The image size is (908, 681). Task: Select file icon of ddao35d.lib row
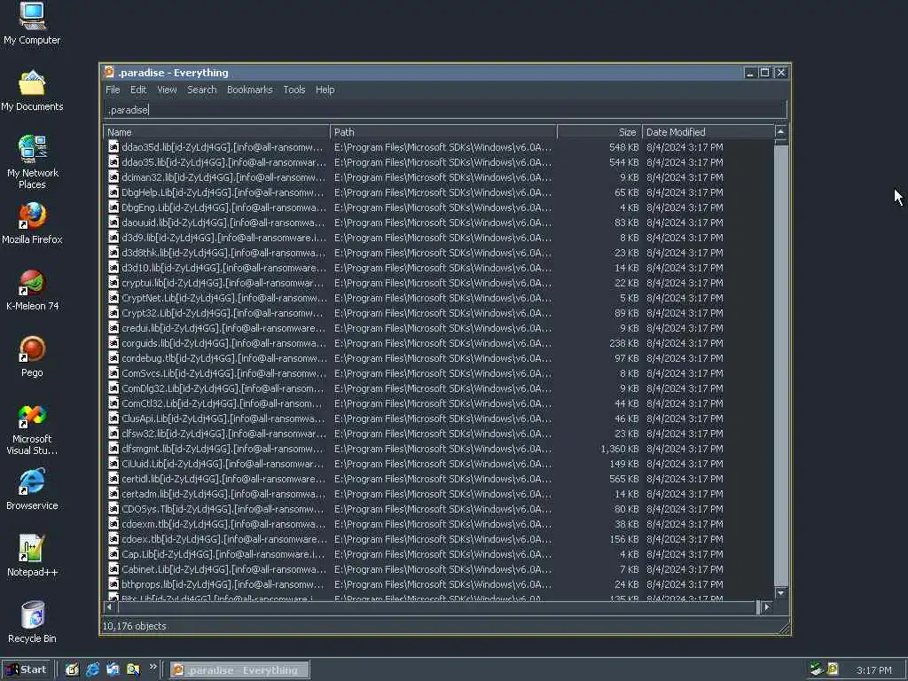(113, 147)
